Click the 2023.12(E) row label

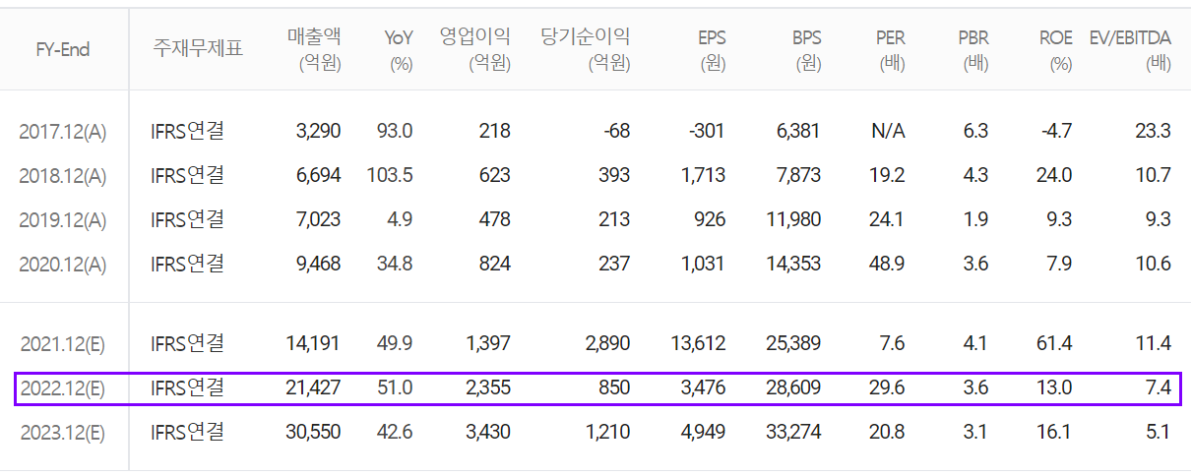[x=63, y=432]
